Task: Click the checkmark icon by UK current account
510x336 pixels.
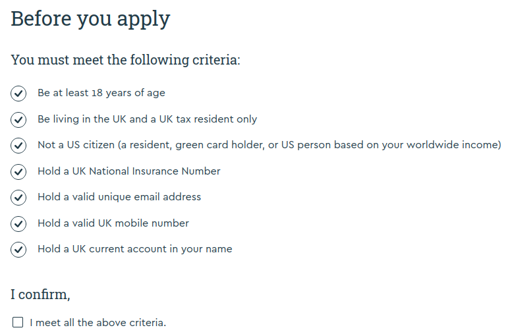Action: pos(18,250)
